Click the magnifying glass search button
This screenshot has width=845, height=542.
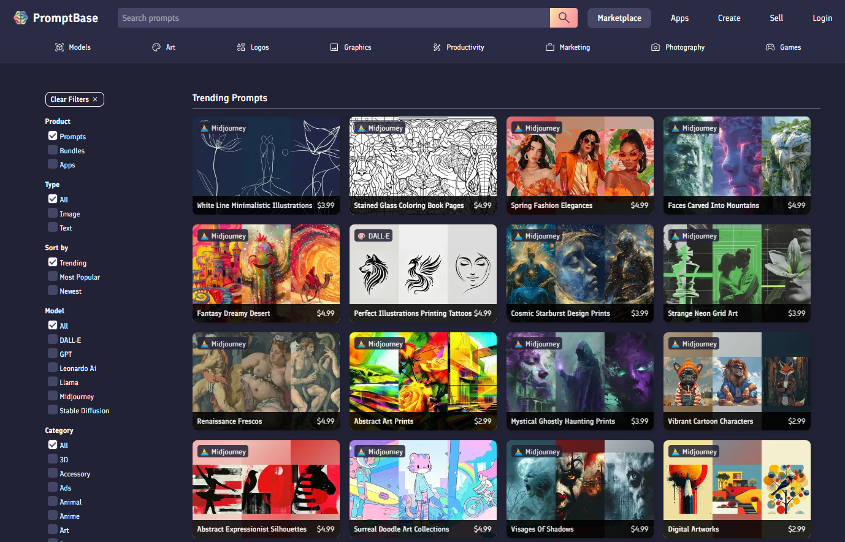(x=564, y=18)
